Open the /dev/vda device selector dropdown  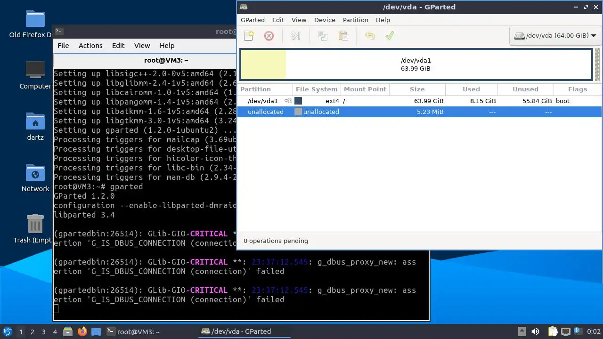coord(555,36)
